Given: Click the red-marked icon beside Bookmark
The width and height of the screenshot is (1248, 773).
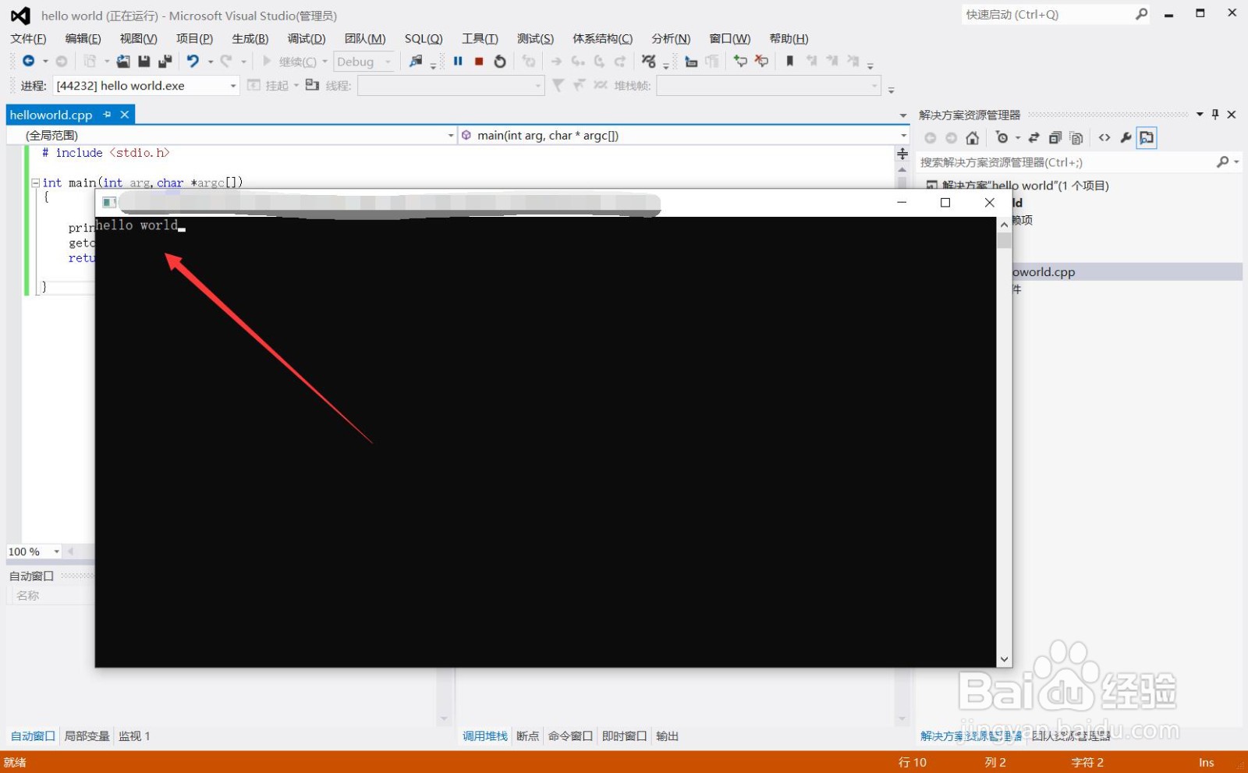Looking at the screenshot, I should point(762,61).
